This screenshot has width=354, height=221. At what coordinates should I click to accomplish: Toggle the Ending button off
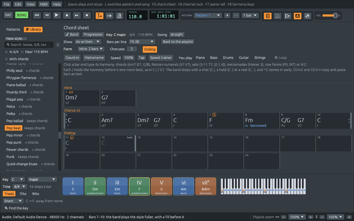(x=150, y=49)
